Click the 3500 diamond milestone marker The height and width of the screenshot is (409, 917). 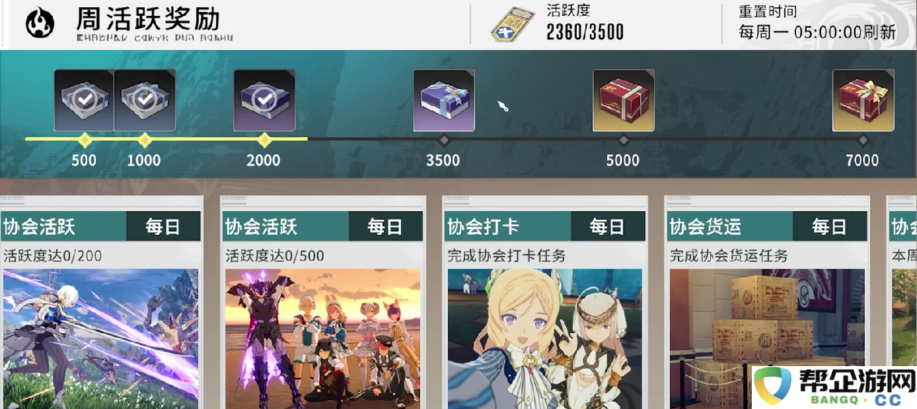[444, 140]
